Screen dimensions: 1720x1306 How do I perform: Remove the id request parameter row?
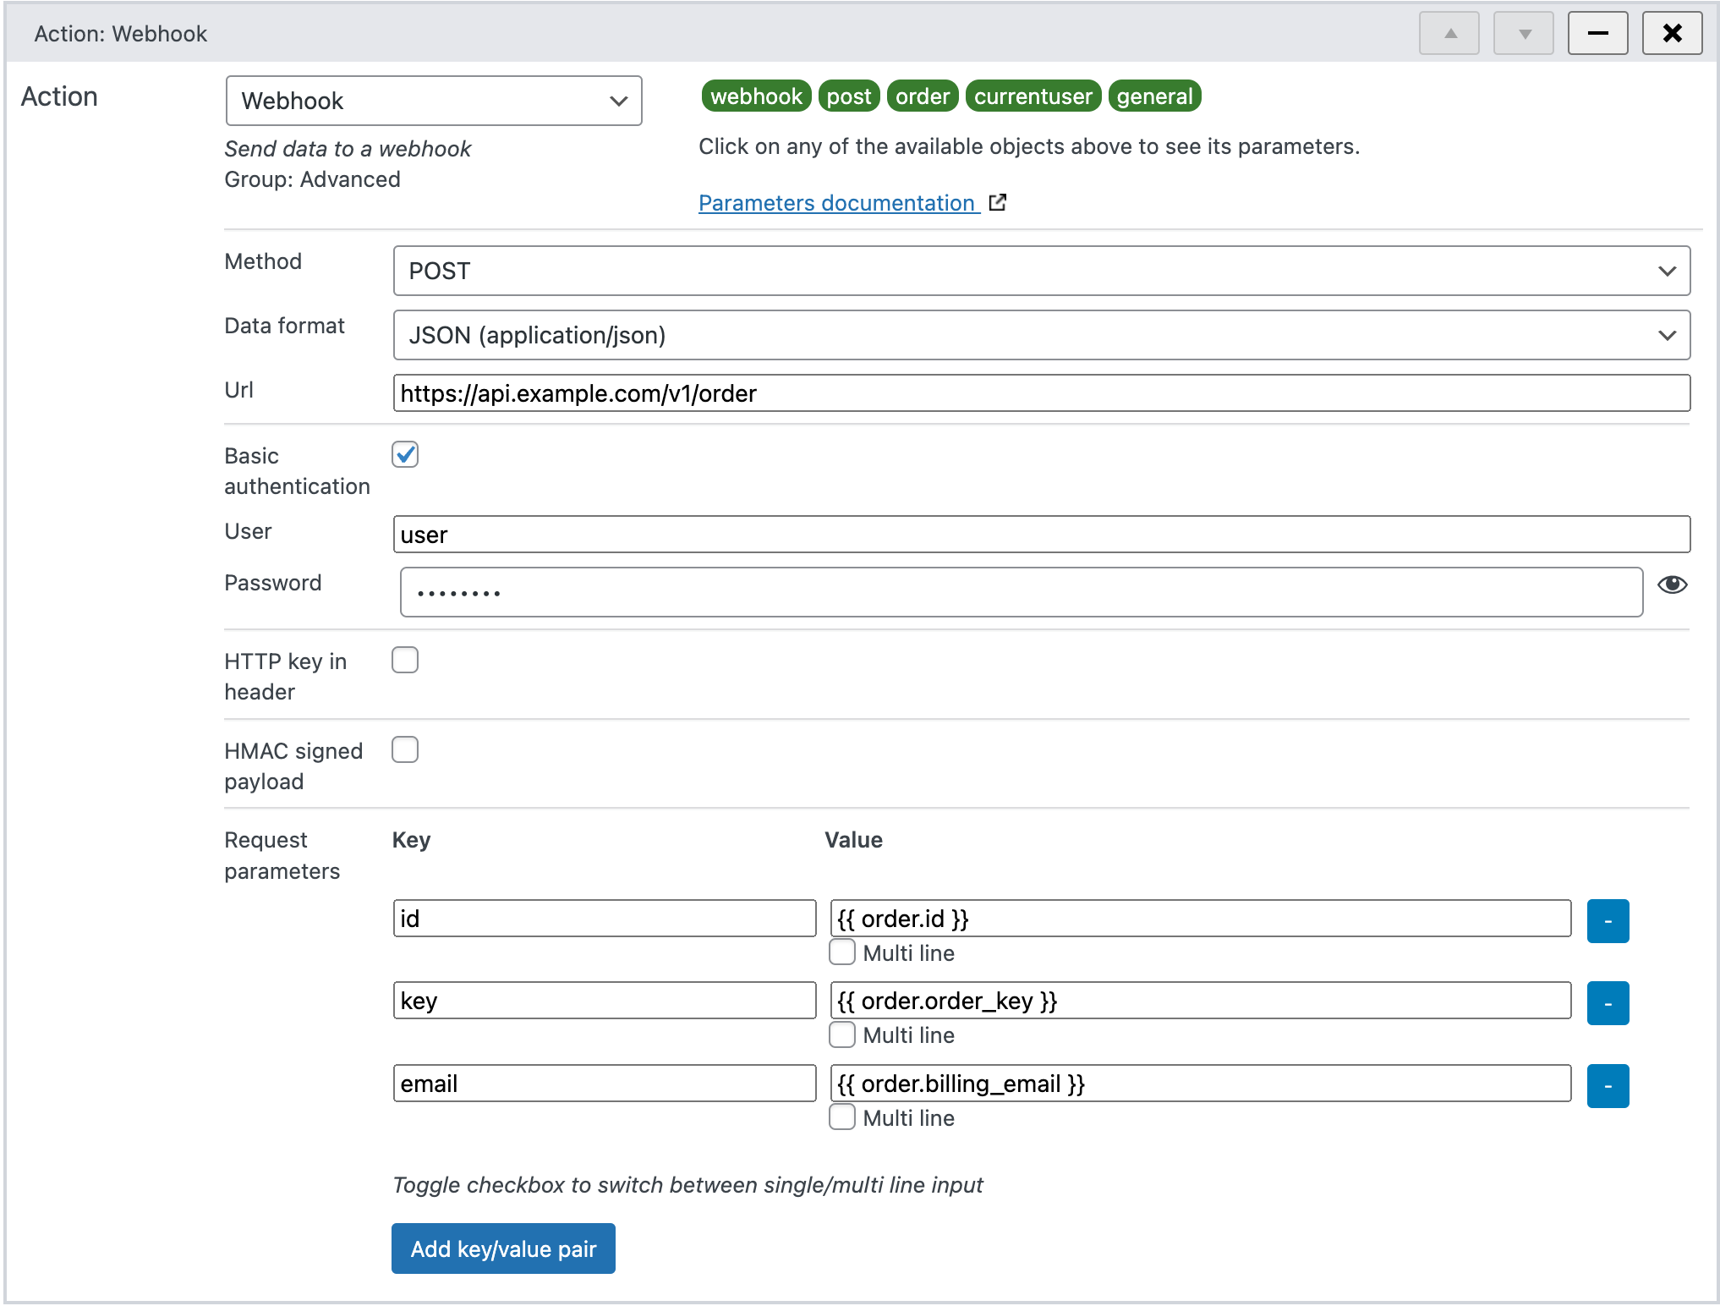[x=1608, y=921]
